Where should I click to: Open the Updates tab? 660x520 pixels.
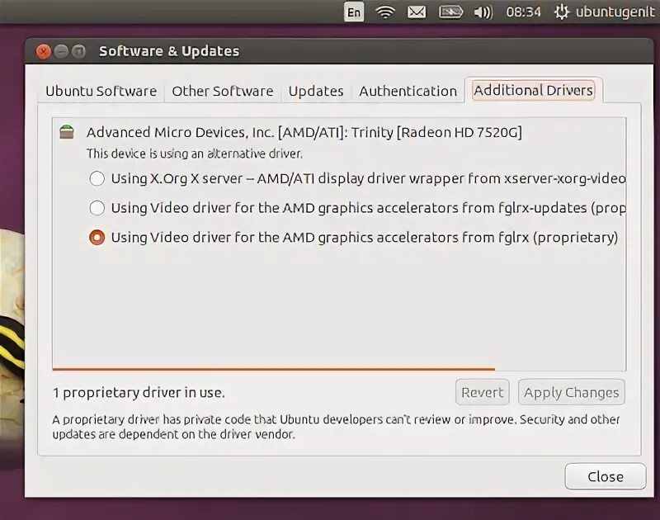316,91
